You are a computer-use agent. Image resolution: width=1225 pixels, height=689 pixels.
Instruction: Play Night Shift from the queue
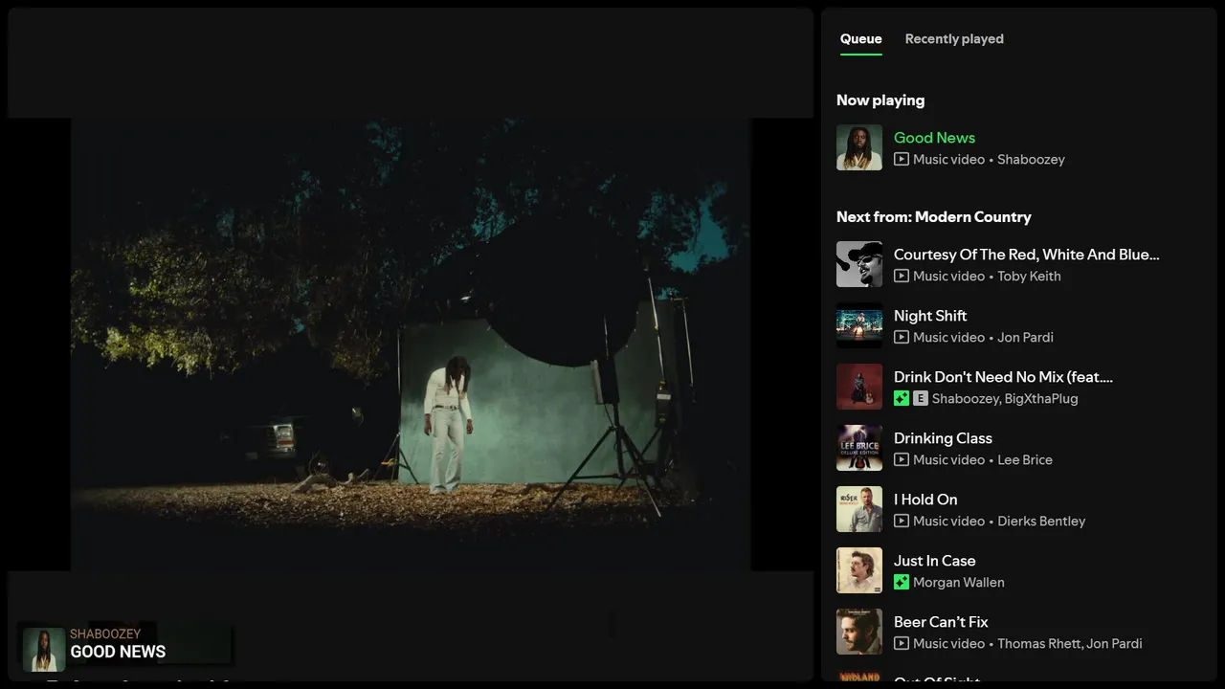pyautogui.click(x=930, y=316)
